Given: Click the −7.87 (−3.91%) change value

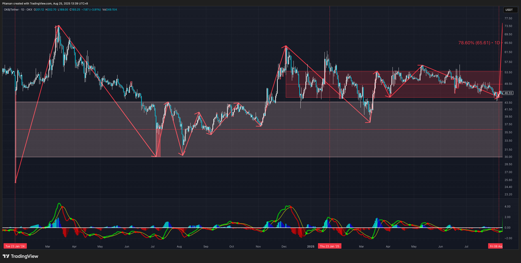Looking at the screenshot, I should (92, 9).
